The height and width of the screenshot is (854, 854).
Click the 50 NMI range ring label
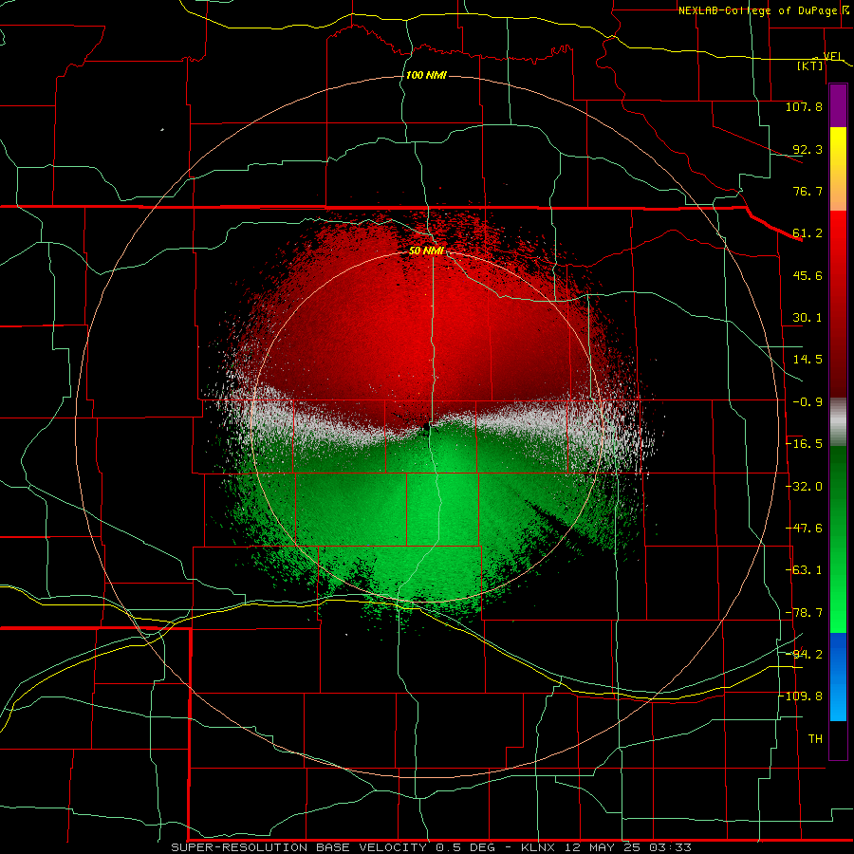tap(426, 251)
